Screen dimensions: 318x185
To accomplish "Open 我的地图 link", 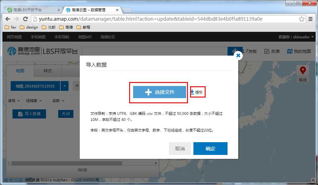I will pos(299,51).
